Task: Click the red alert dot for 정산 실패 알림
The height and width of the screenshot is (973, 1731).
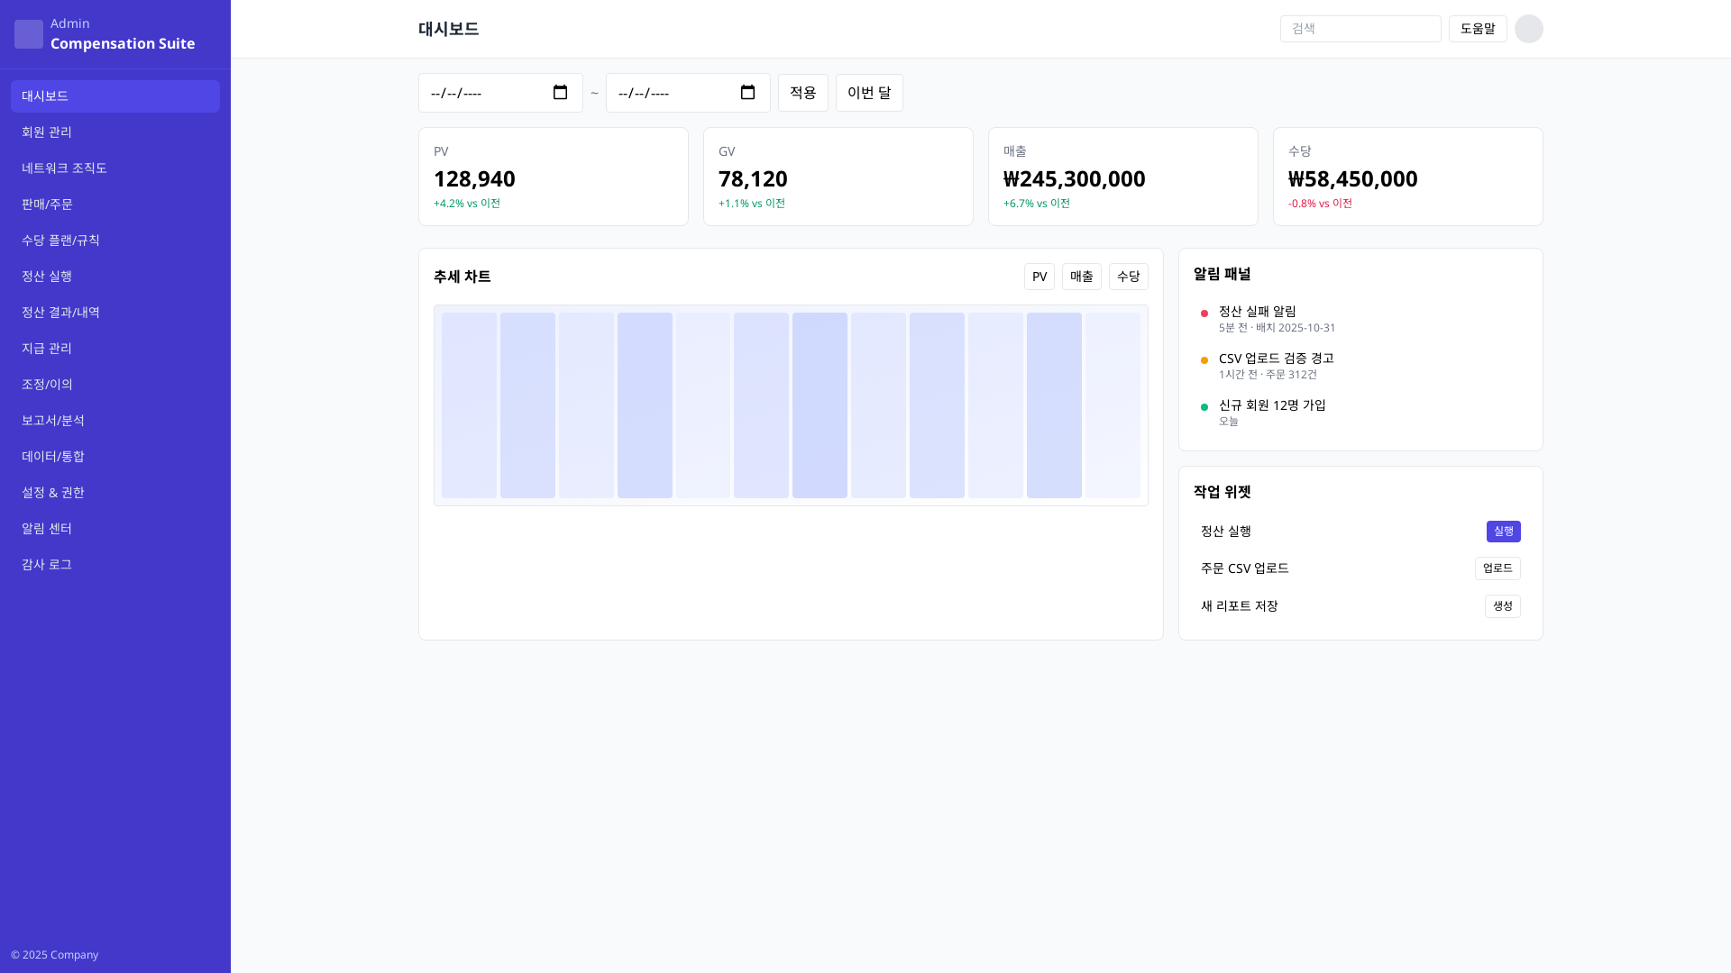Action: pyautogui.click(x=1204, y=313)
